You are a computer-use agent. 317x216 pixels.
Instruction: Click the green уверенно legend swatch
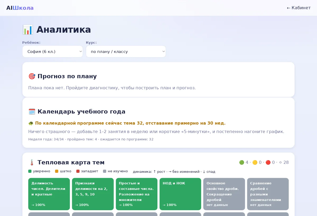pos(30,171)
